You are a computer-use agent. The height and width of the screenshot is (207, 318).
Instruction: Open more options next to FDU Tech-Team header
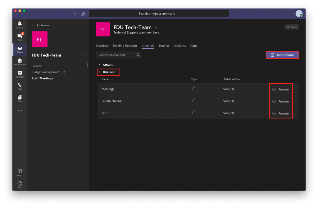pyautogui.click(x=155, y=27)
